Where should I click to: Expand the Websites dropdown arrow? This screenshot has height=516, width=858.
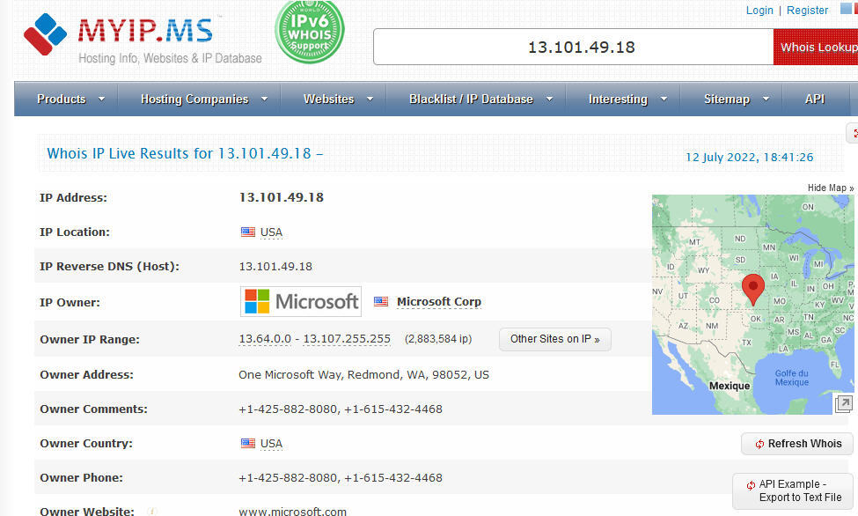pyautogui.click(x=370, y=100)
